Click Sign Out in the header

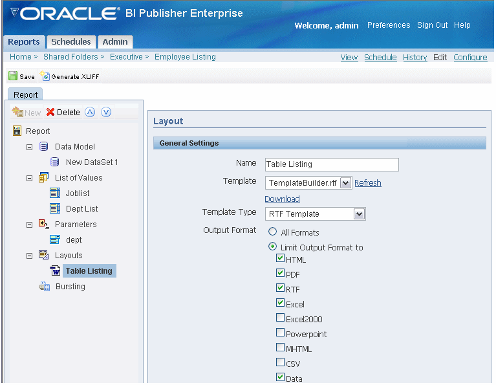tap(433, 25)
